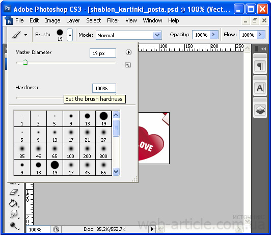Open the Paragraph panel icon

point(260,66)
